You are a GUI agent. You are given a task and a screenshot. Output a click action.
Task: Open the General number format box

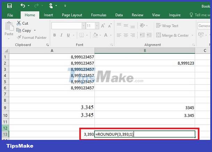tap(204, 26)
